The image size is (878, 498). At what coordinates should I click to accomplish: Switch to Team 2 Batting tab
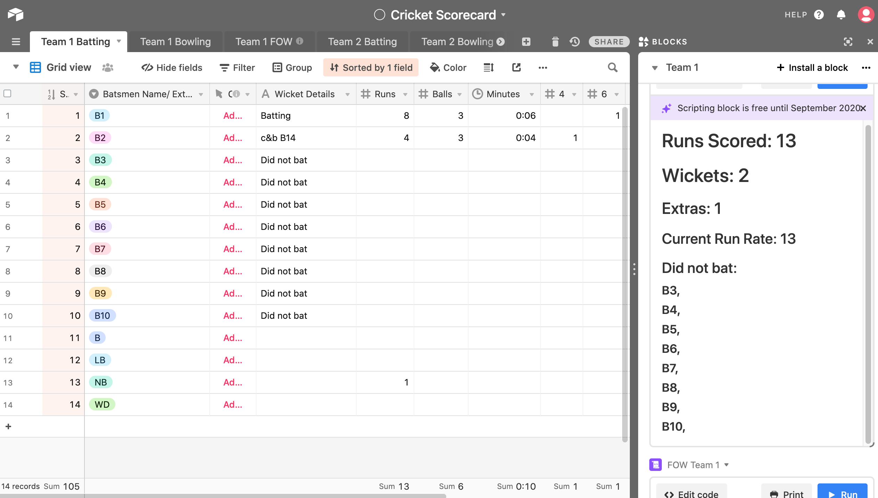(x=362, y=41)
